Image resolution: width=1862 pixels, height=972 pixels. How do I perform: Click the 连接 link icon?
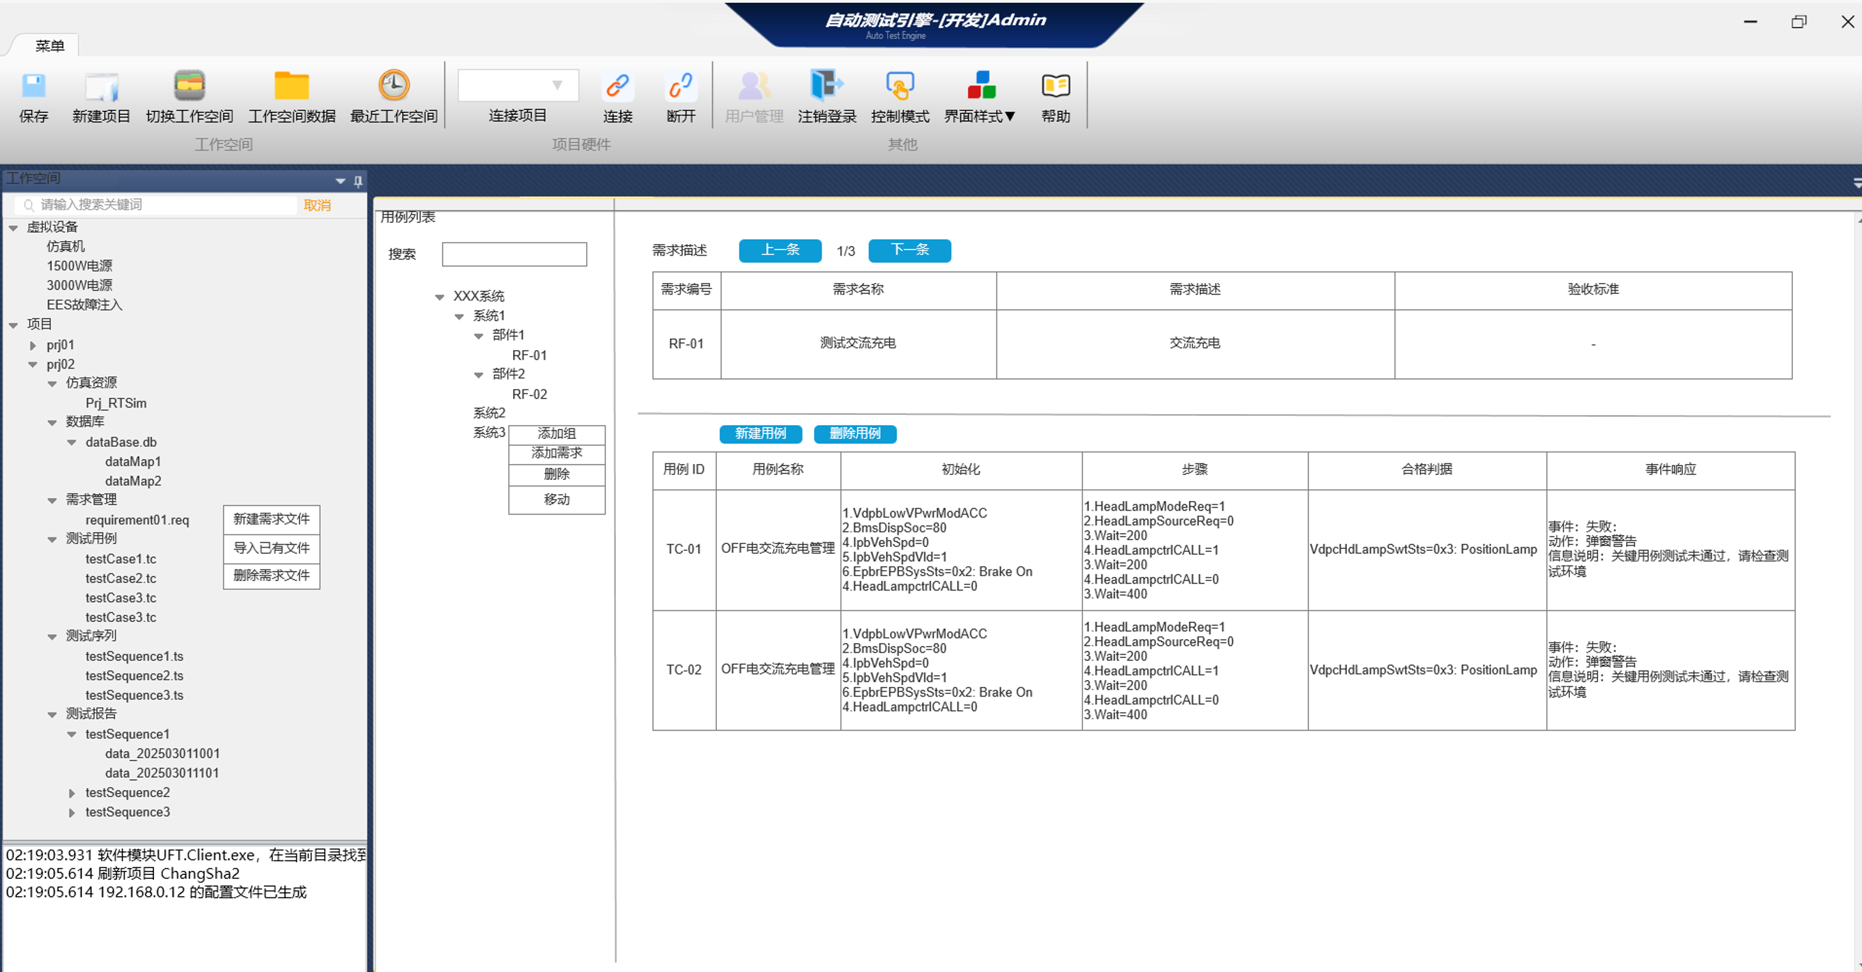pyautogui.click(x=617, y=87)
